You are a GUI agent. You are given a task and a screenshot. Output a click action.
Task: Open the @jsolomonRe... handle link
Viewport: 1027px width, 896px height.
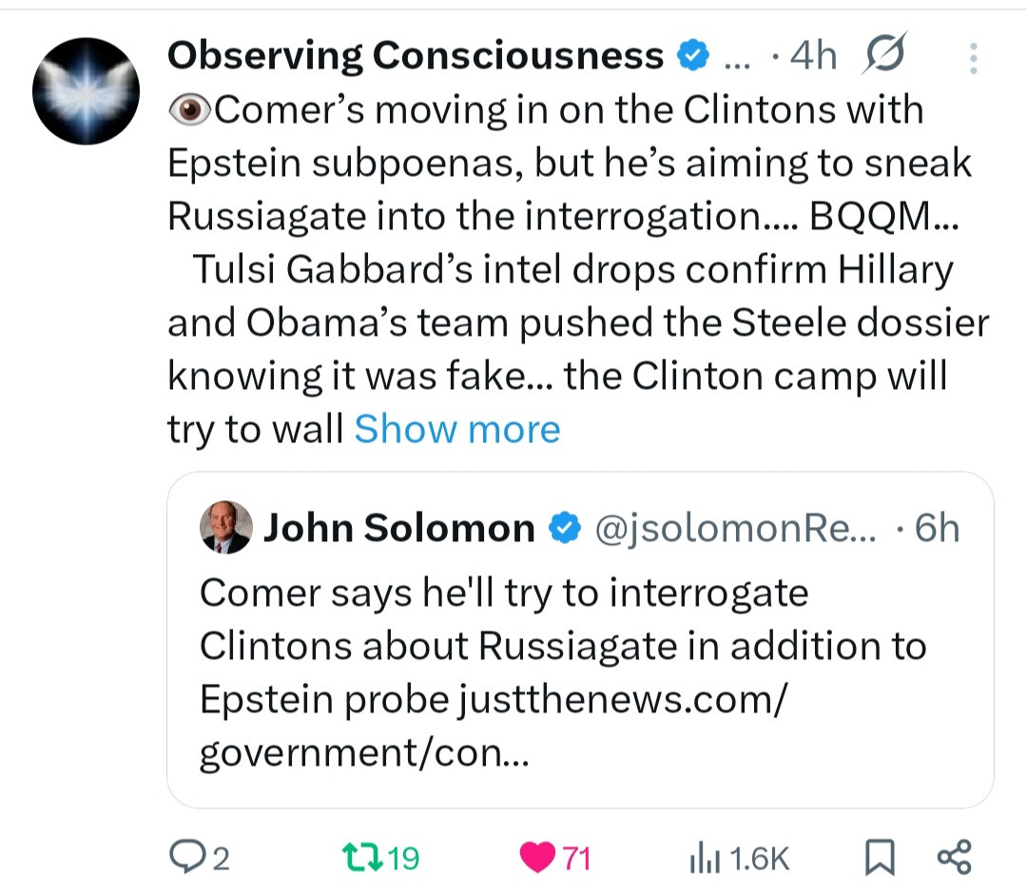tap(737, 528)
